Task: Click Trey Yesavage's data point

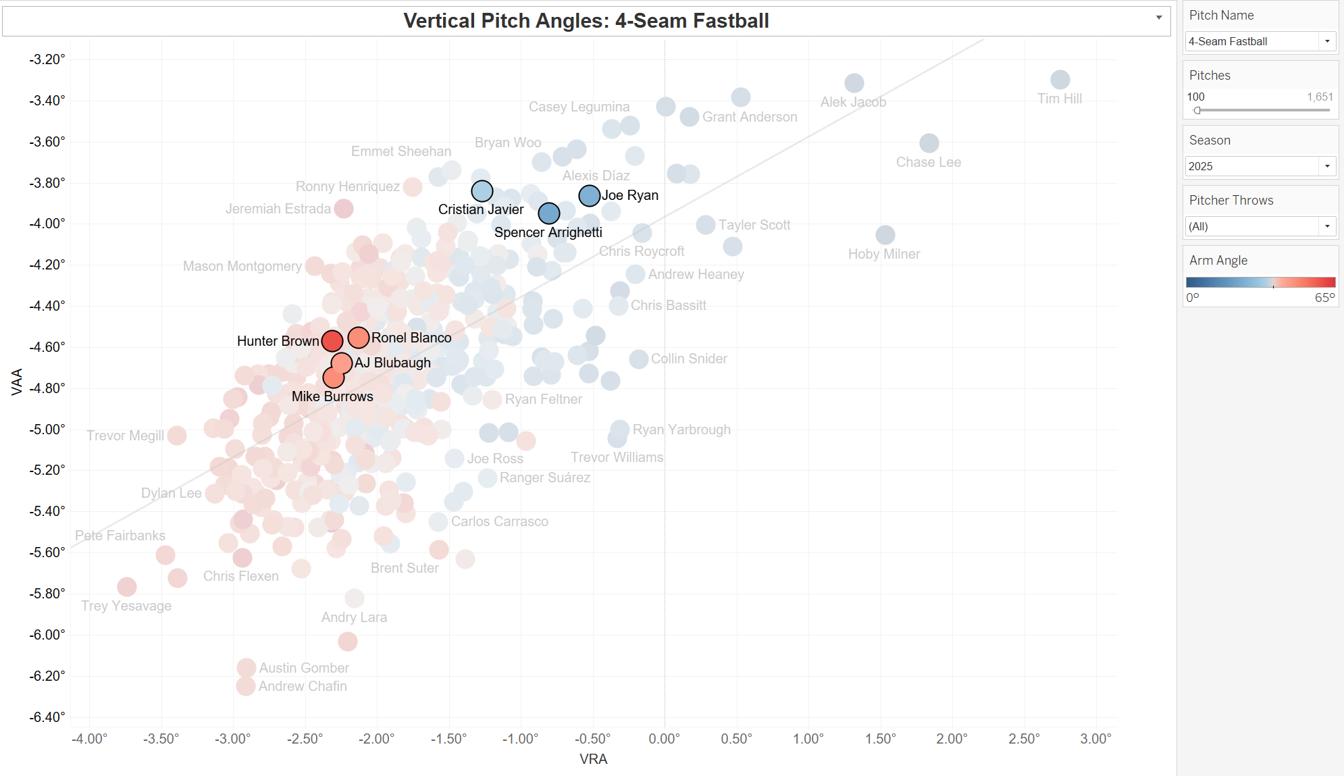Action: [127, 587]
